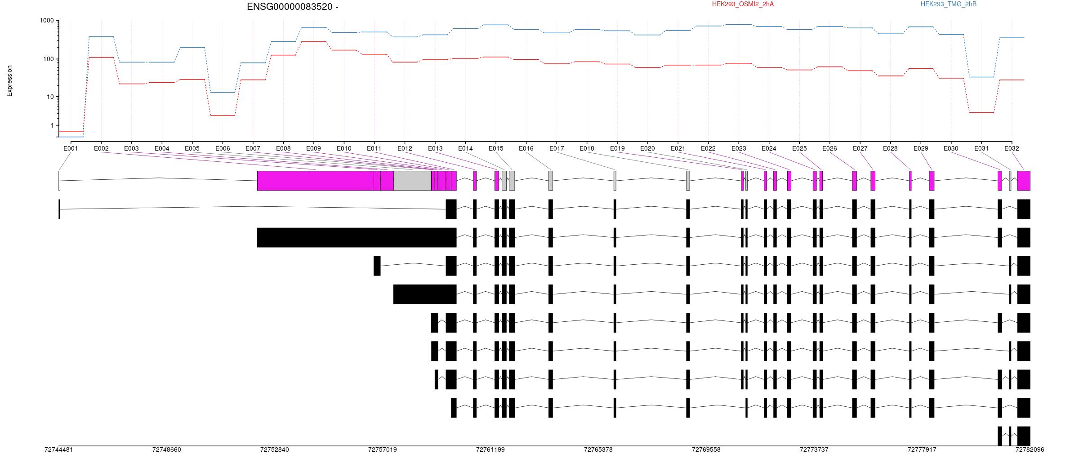Click exon bin label E014
The image size is (1079, 458).
(465, 148)
